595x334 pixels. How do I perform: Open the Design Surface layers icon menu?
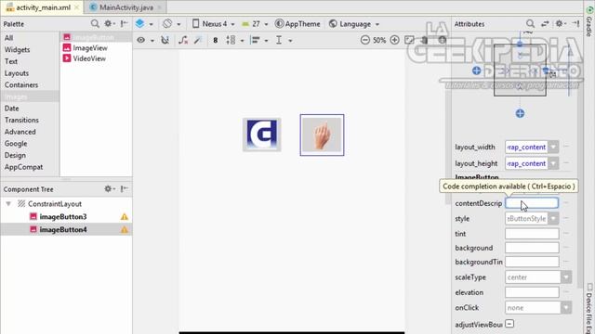tap(144, 24)
